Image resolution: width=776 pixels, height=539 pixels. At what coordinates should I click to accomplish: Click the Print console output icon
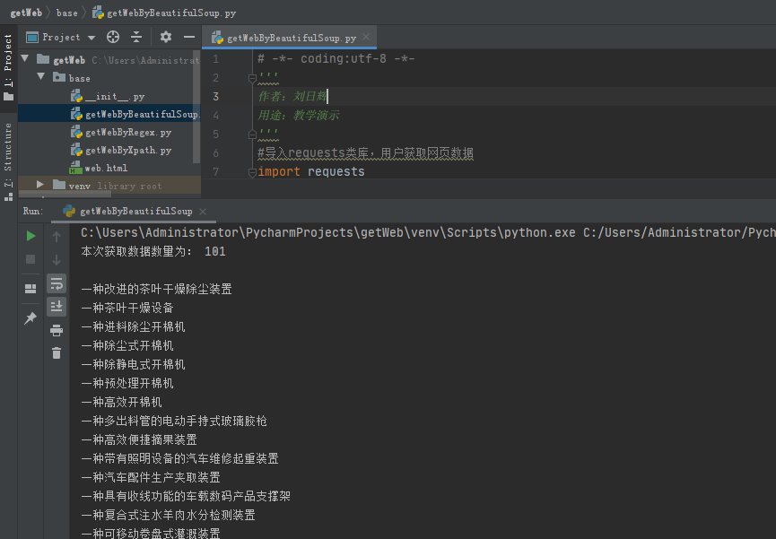tap(57, 330)
